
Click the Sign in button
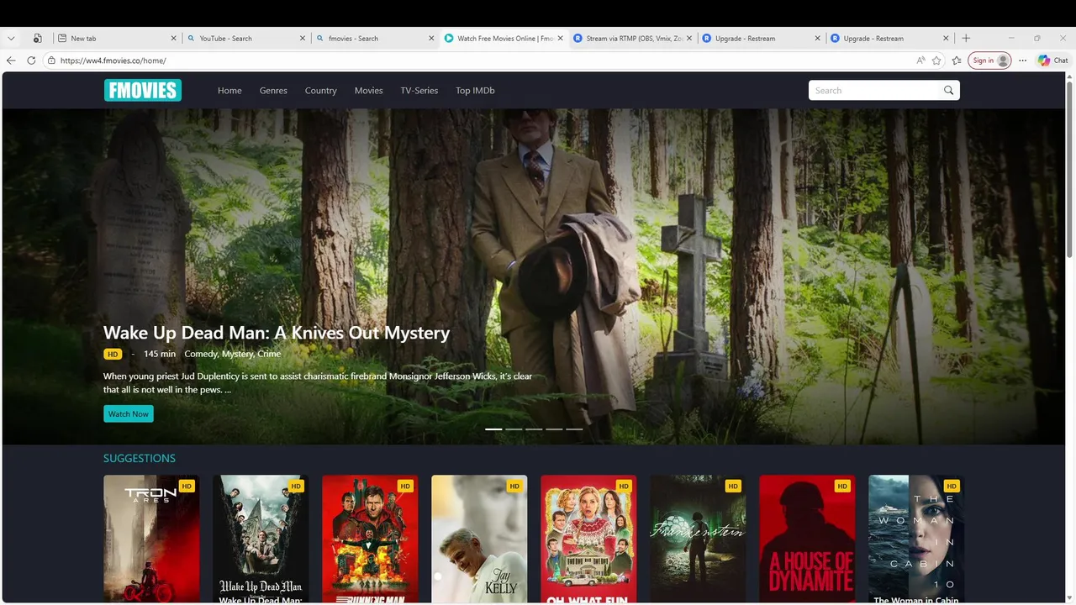[x=989, y=60]
